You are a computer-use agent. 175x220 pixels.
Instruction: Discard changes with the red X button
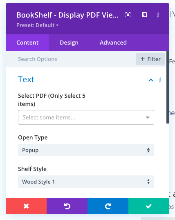pyautogui.click(x=26, y=206)
